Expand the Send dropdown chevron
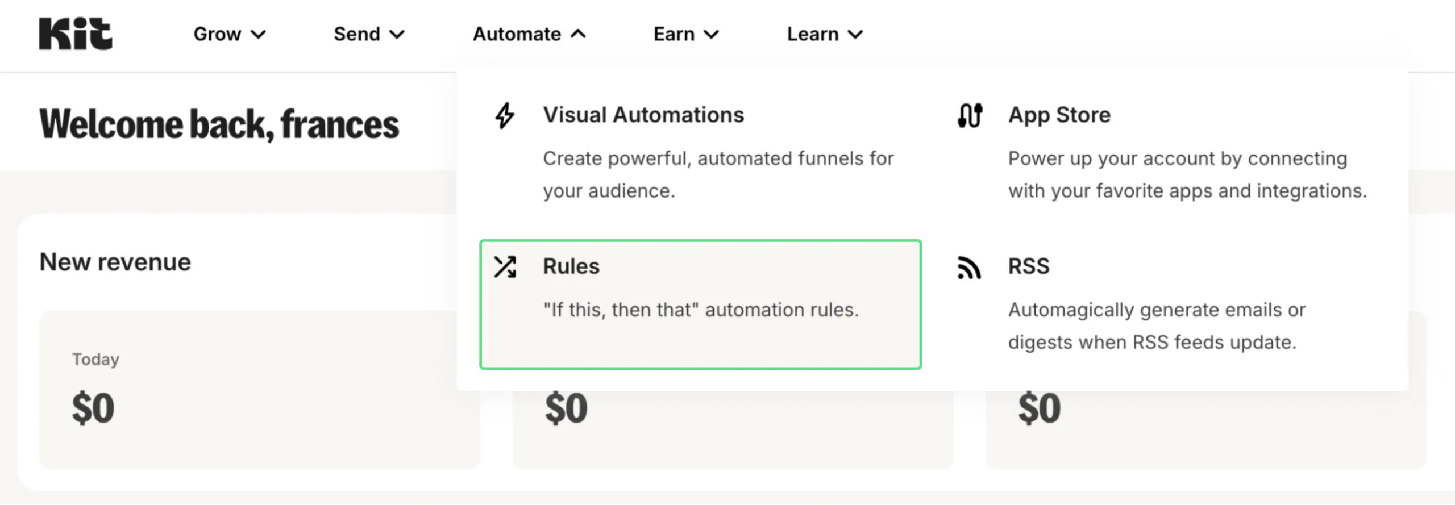Viewport: 1455px width, 505px height. click(x=397, y=35)
